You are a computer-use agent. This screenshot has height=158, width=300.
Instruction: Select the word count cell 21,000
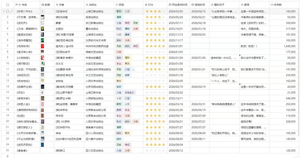point(284,92)
